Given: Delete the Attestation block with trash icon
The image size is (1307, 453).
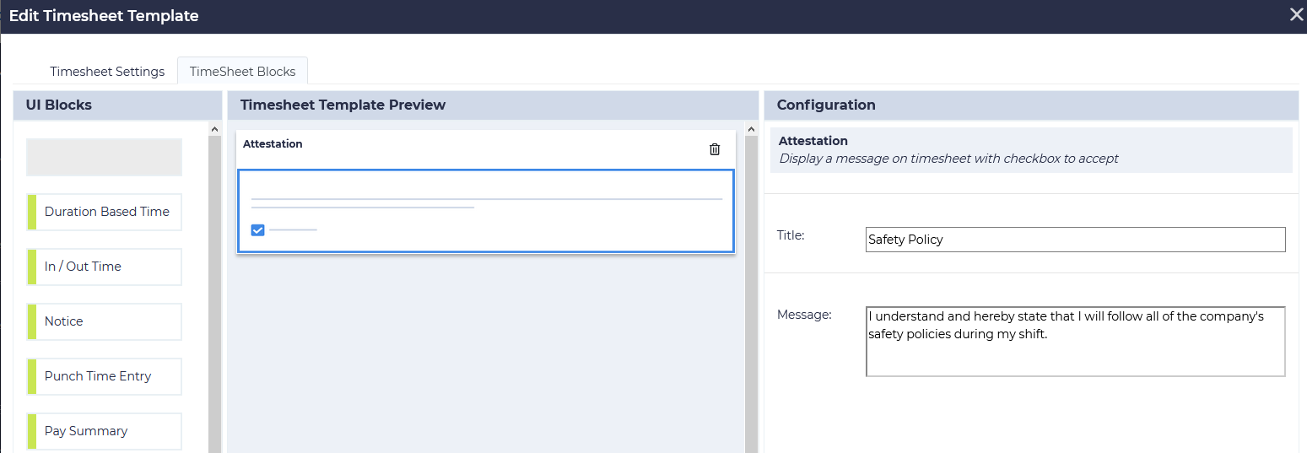Looking at the screenshot, I should 715,149.
